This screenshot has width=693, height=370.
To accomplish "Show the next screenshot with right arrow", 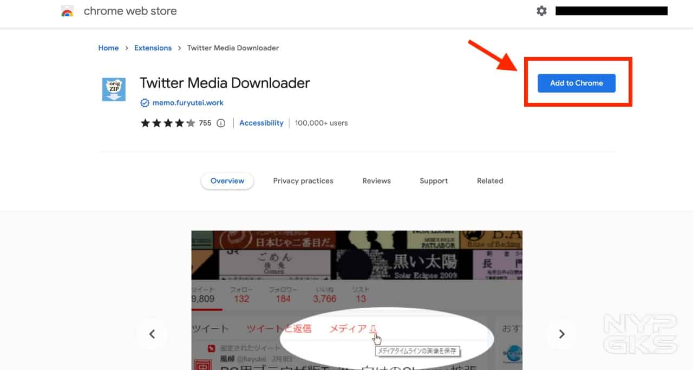I will pyautogui.click(x=561, y=334).
